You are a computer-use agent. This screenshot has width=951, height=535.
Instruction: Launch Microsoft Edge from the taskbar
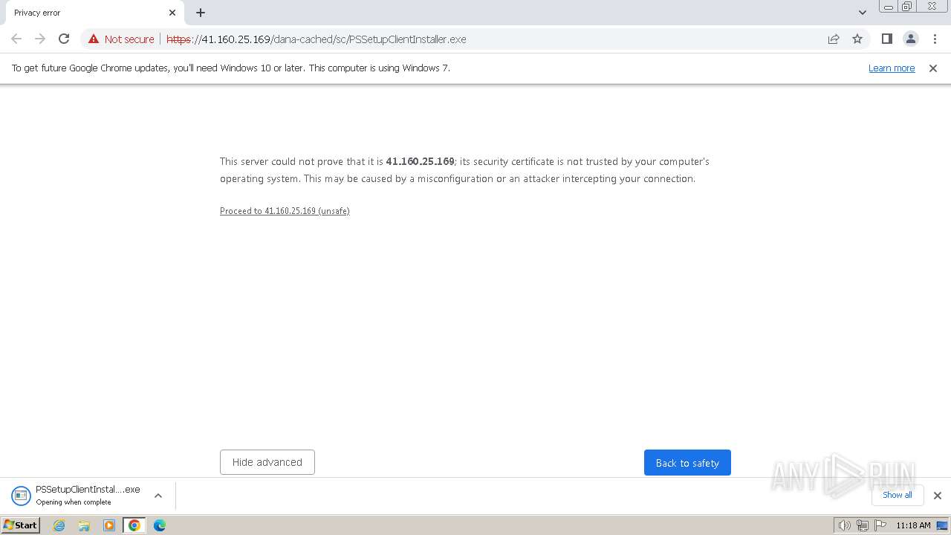[160, 525]
